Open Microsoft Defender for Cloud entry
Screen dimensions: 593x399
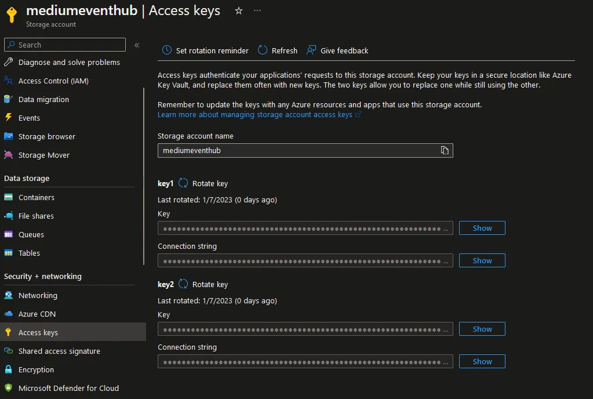[68, 388]
